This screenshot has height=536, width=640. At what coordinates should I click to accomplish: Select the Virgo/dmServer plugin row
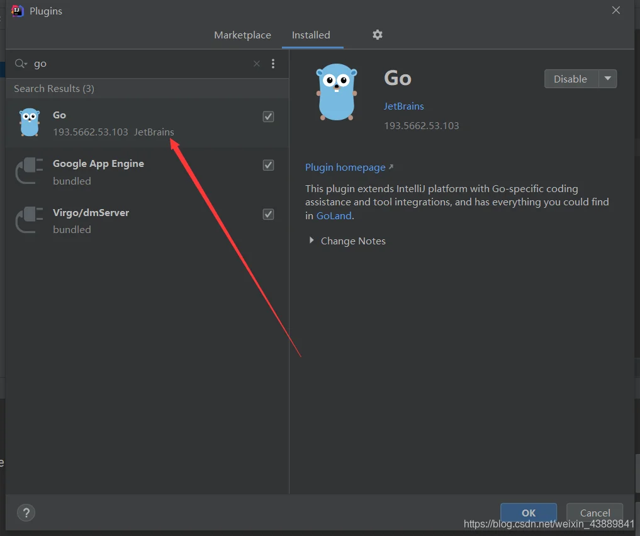pos(147,220)
